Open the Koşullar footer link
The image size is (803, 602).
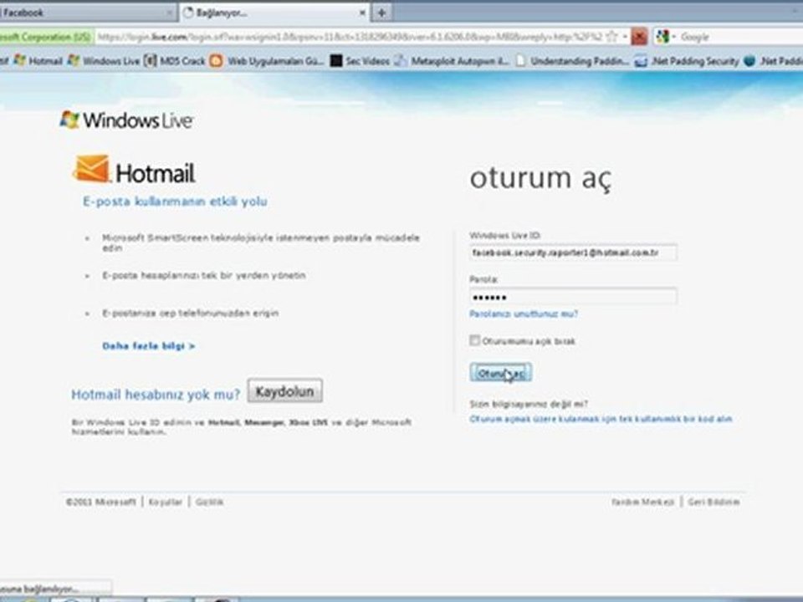166,503
